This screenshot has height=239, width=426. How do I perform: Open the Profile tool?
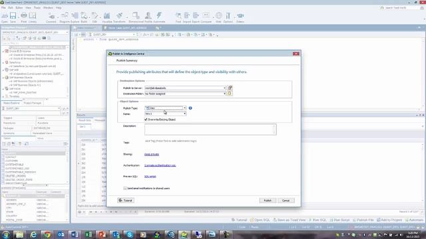pyautogui.click(x=148, y=18)
